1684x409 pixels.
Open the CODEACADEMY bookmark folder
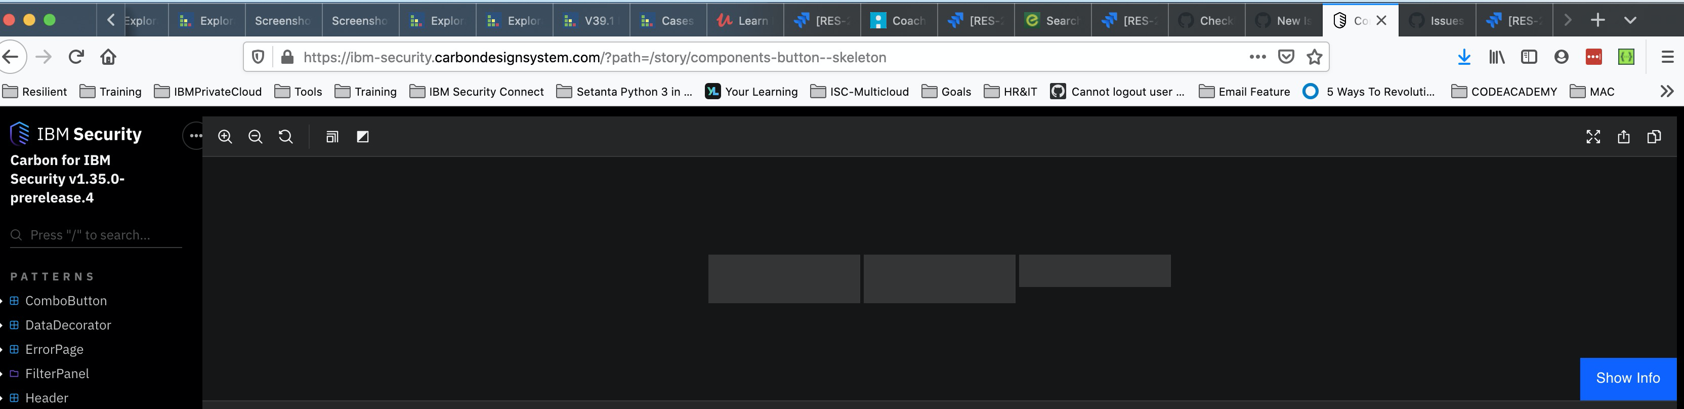click(1504, 92)
